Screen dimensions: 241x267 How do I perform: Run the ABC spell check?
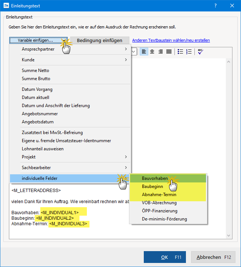[x=200, y=52]
